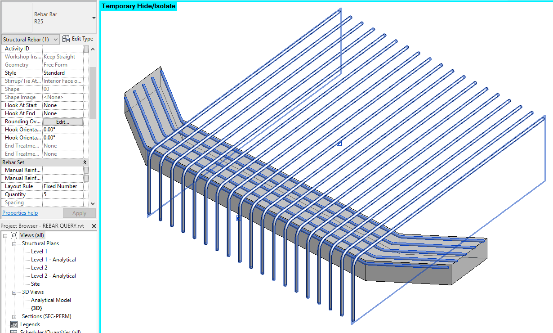Open the Layout Rule Fixed Number dropdown
The image size is (553, 333).
click(x=63, y=186)
